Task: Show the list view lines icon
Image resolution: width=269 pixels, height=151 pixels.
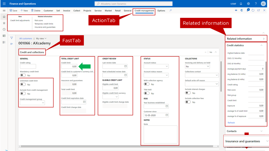Action: pyautogui.click(x=12, y=44)
